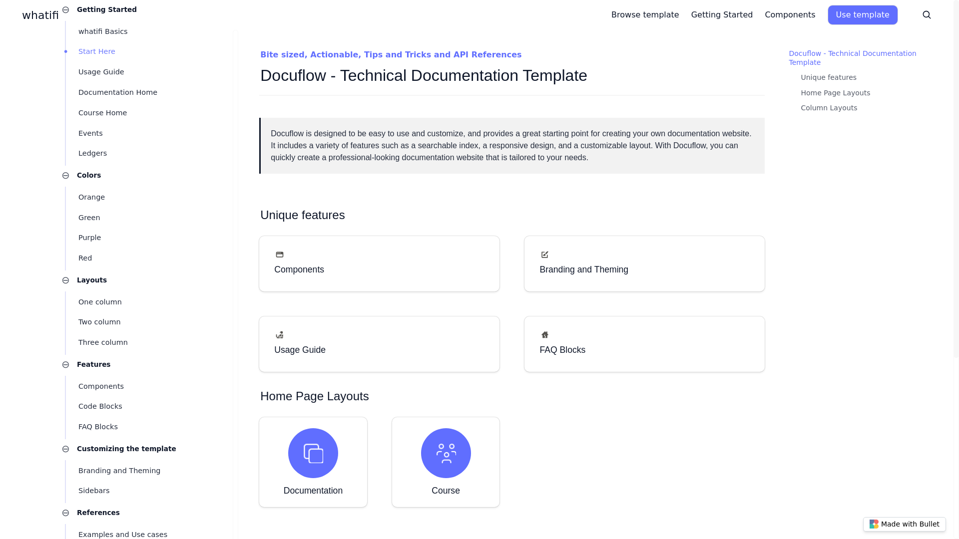The image size is (959, 539).
Task: Collapse the Features sidebar section
Action: (x=65, y=364)
